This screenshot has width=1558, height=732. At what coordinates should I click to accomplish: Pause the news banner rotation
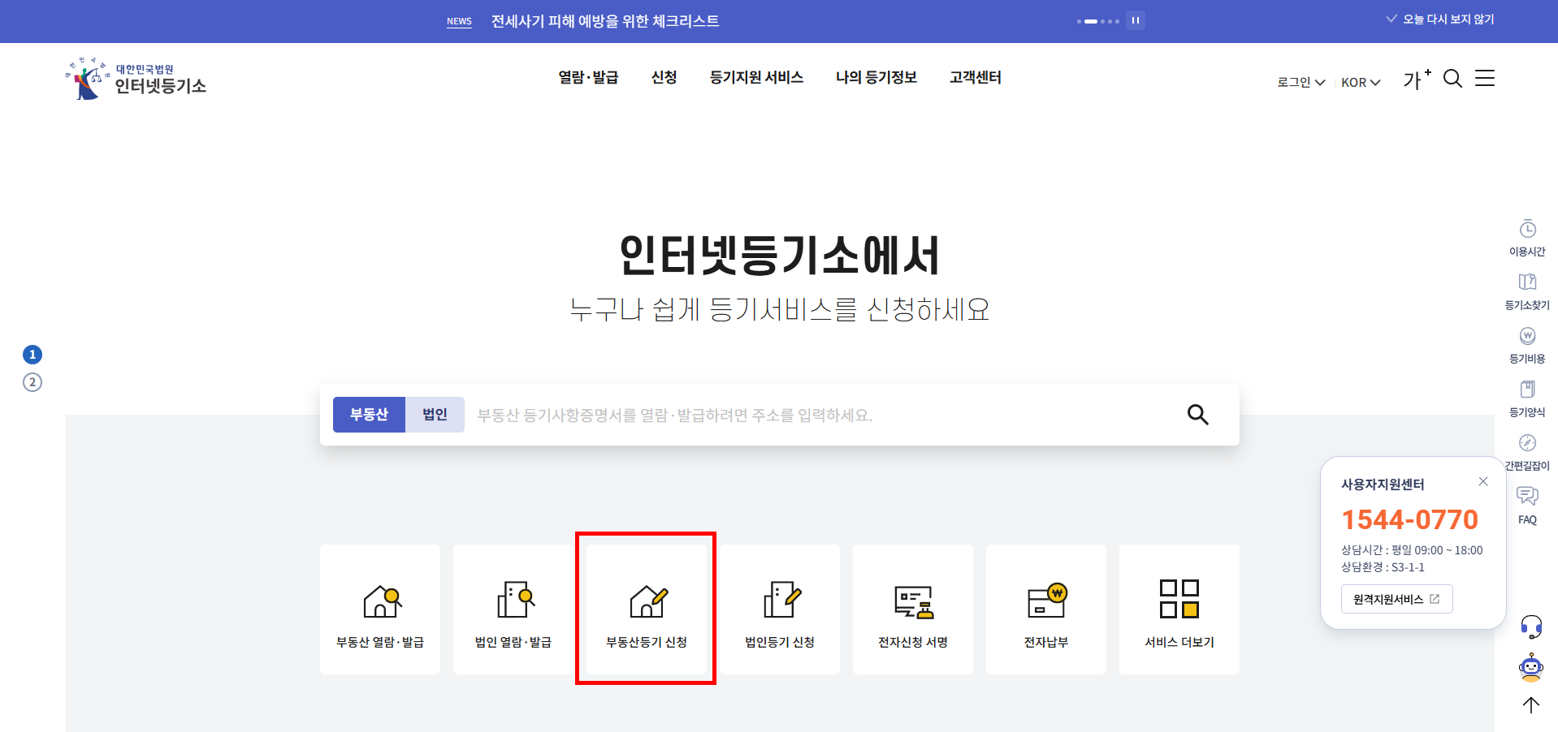click(1136, 20)
